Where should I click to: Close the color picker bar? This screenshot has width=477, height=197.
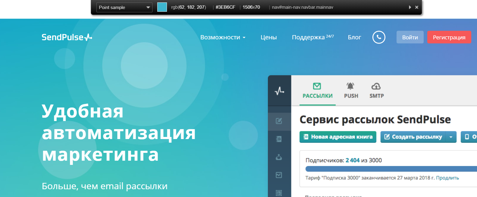coord(417,7)
